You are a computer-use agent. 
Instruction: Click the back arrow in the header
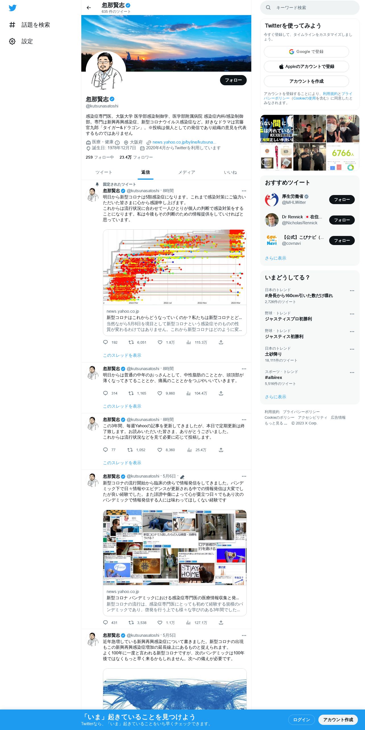[89, 8]
